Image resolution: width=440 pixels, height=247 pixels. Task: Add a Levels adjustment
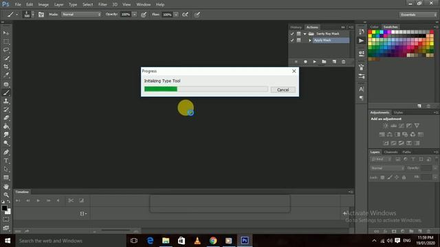(x=393, y=126)
